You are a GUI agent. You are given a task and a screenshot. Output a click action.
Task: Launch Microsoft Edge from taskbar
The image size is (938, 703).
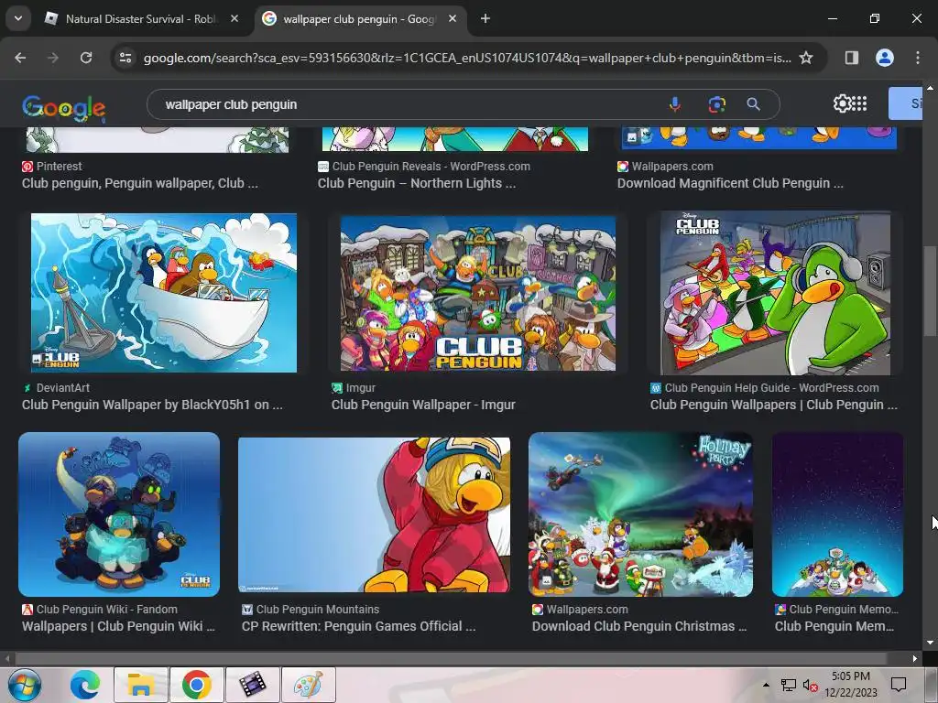[85, 685]
